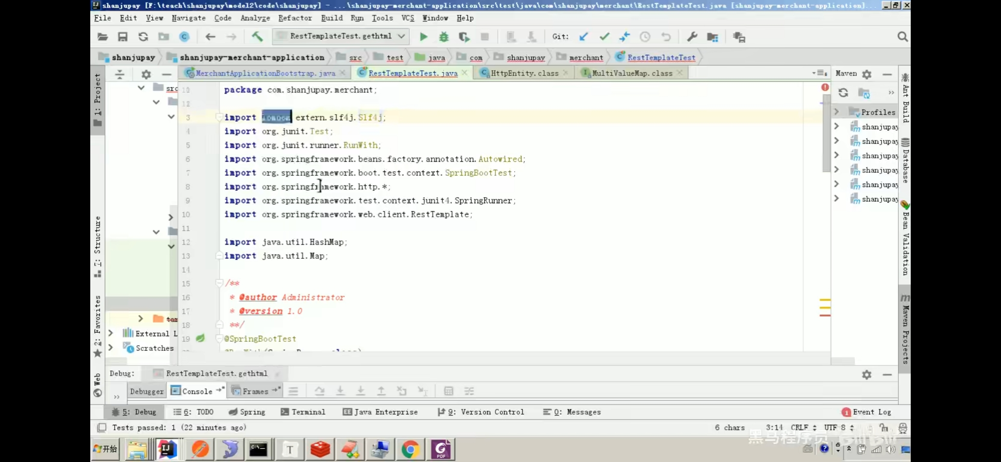Click the RestTemplateTest breadcrumb link
1001x462 pixels.
coord(661,57)
